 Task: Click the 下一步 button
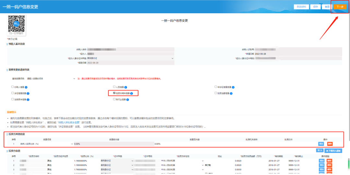click(340, 7)
